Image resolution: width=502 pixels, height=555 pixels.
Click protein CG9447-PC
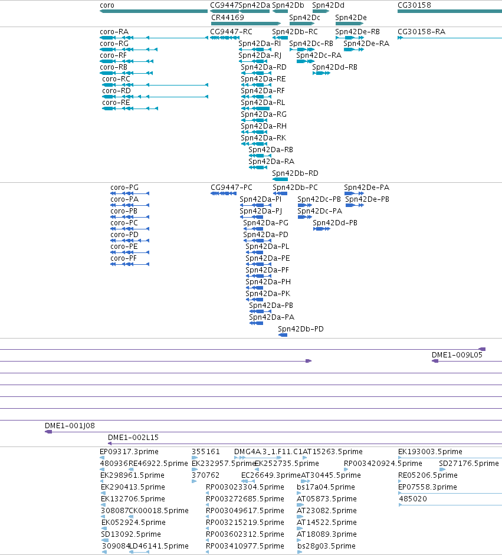coord(224,193)
